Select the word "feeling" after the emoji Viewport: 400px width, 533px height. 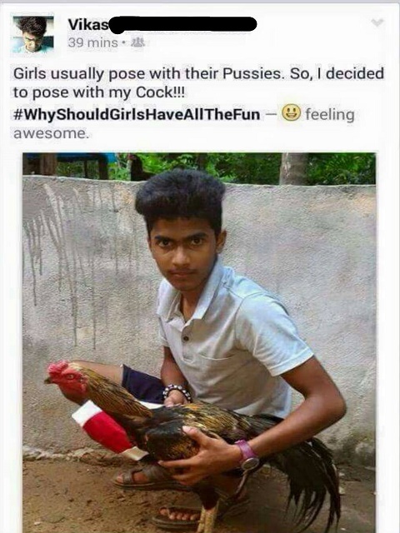point(330,115)
